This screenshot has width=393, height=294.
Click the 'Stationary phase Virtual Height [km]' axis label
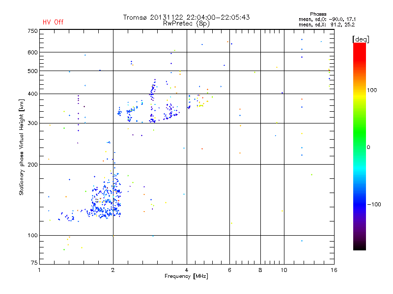click(x=22, y=147)
